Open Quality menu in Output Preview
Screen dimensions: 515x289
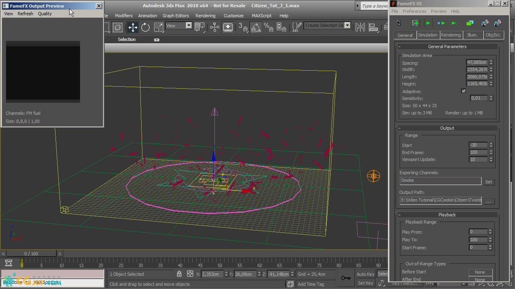(45, 14)
